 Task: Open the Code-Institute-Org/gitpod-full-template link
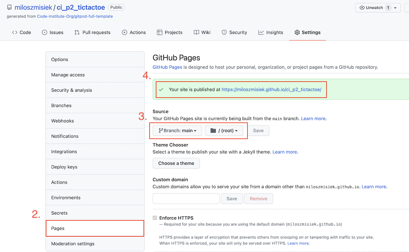pyautogui.click(x=75, y=16)
